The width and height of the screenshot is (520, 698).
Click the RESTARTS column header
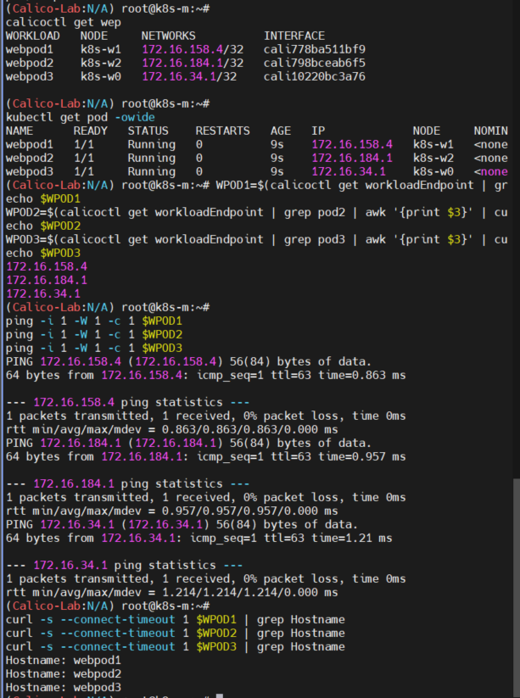(x=222, y=131)
